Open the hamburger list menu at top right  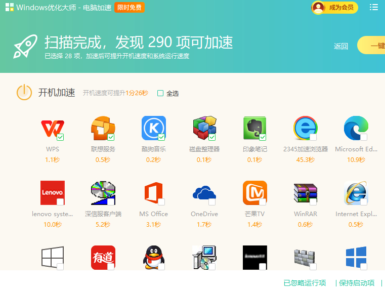[x=374, y=7]
